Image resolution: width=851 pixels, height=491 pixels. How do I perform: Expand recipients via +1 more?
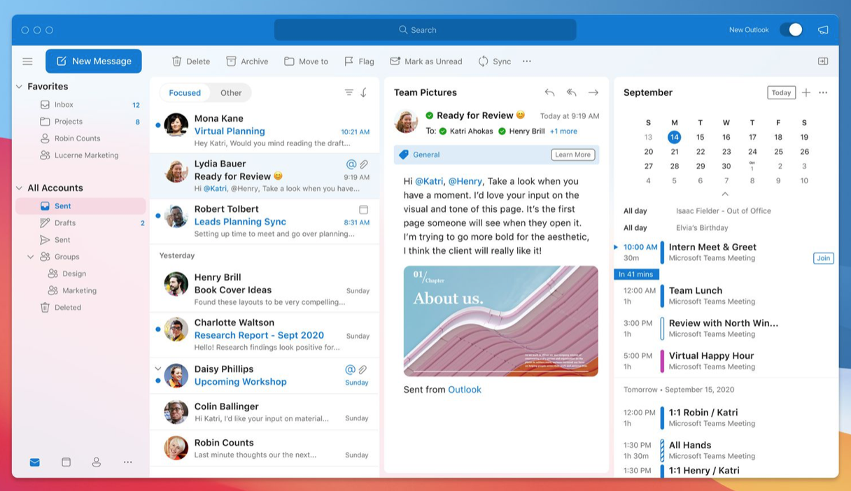click(563, 131)
